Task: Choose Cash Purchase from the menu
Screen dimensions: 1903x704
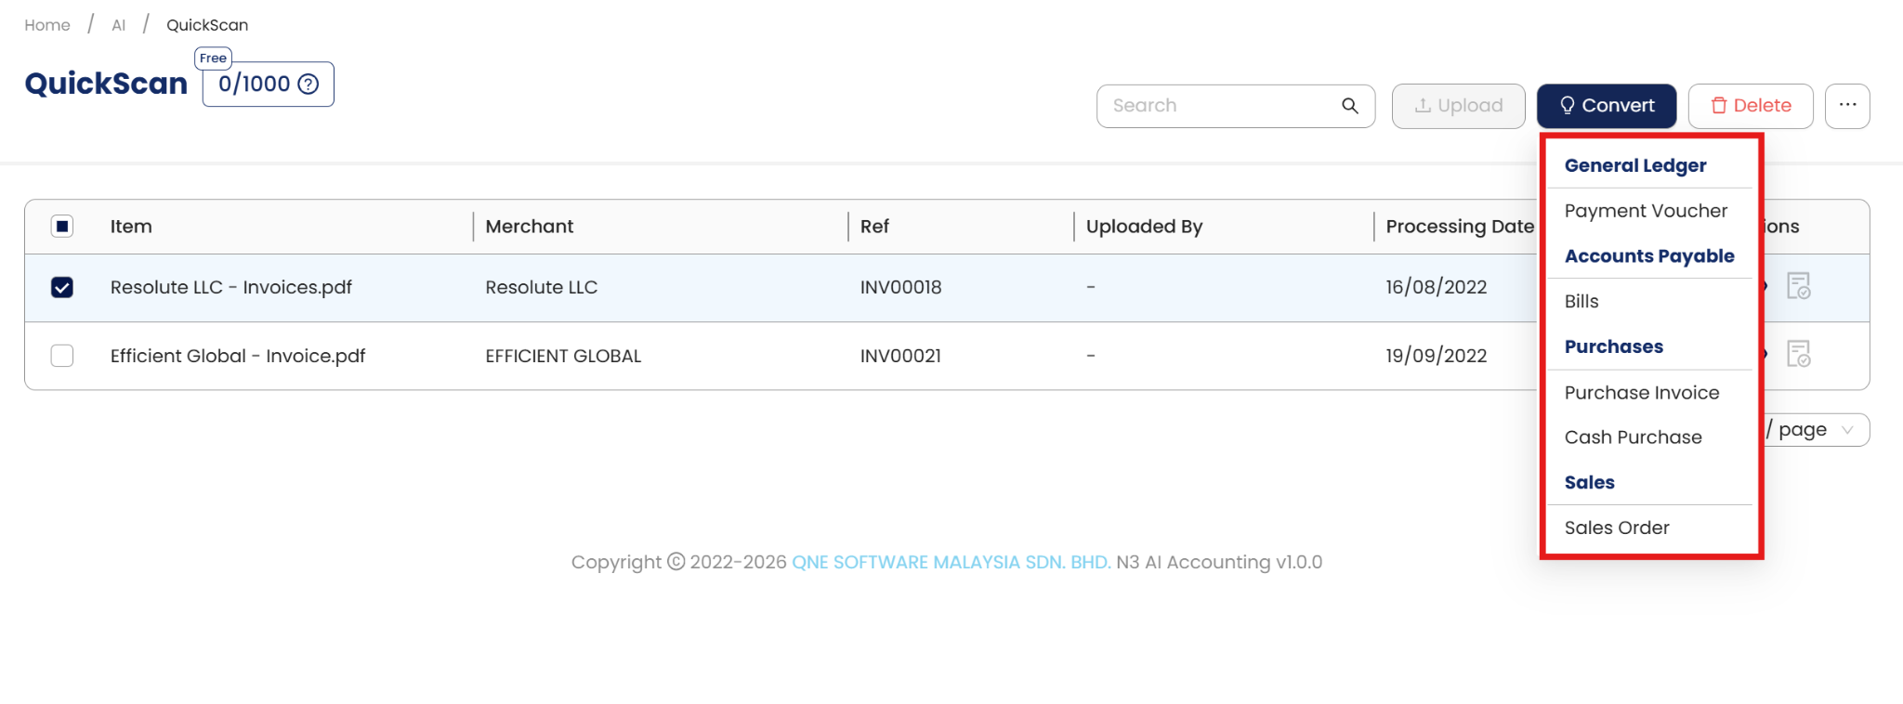Action: (1633, 437)
